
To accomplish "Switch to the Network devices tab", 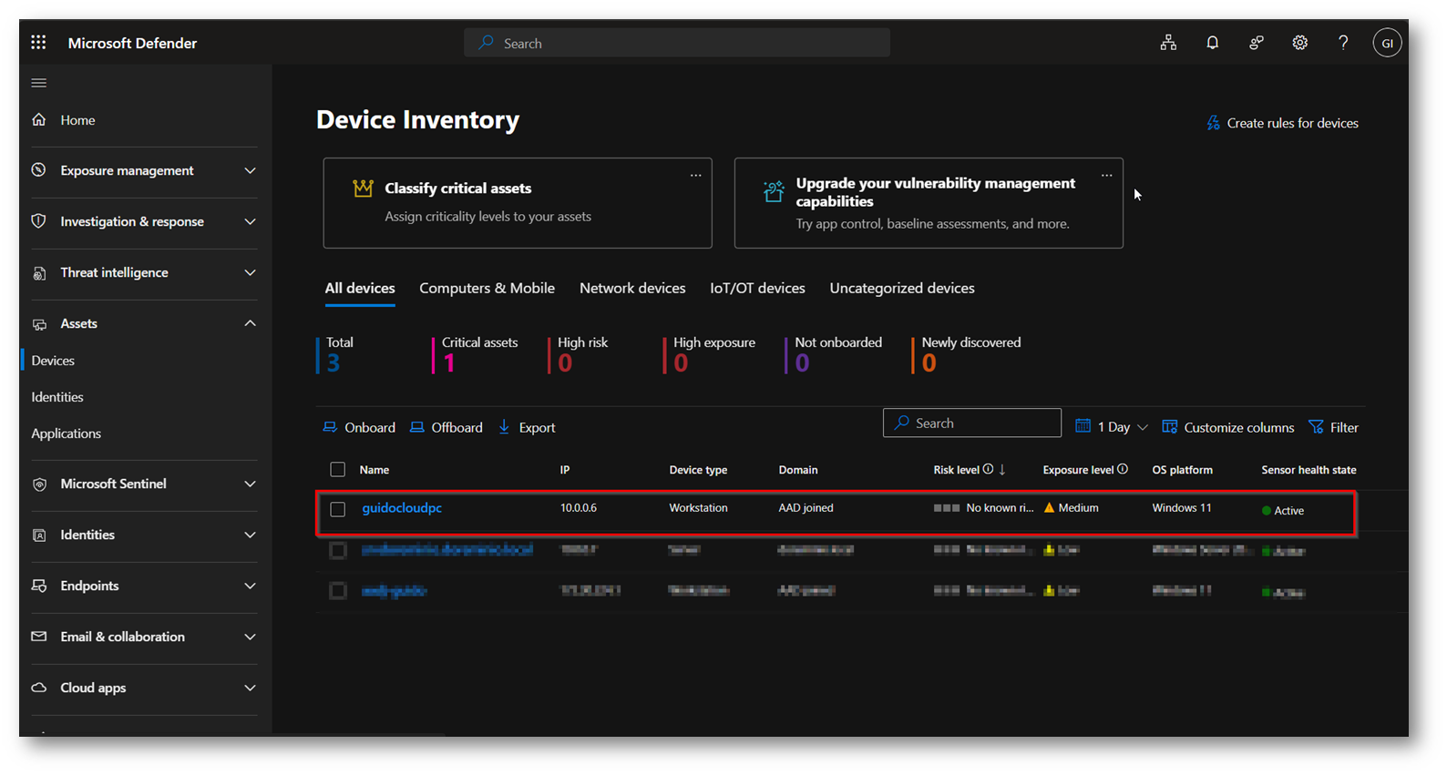I will 632,289.
